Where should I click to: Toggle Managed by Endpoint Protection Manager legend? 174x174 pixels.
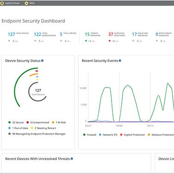pyautogui.click(x=37, y=134)
